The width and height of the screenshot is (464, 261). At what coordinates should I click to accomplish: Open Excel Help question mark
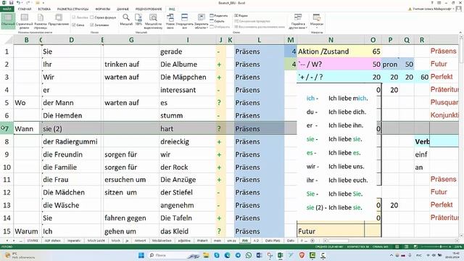[x=432, y=3]
